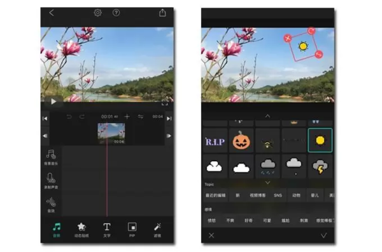Viewport: 382px width, 252px height.
Task: Tap the share export icon
Action: click(162, 13)
